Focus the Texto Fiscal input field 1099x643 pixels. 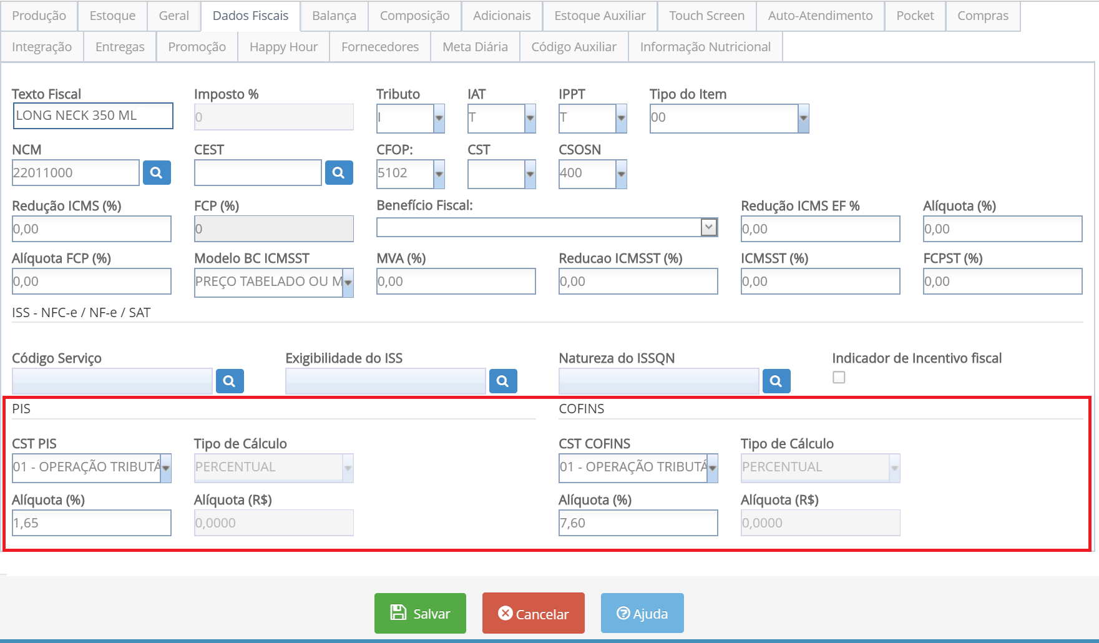click(93, 116)
